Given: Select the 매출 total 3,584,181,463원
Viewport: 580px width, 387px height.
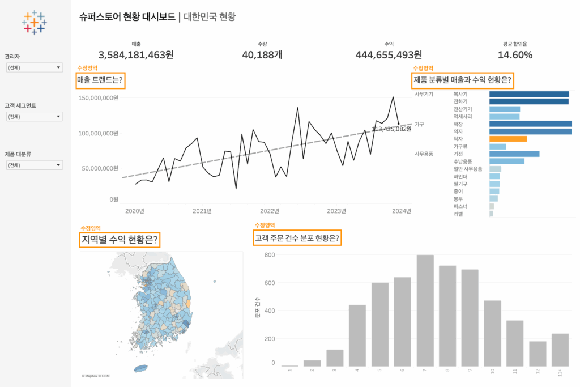Looking at the screenshot, I should [x=136, y=55].
